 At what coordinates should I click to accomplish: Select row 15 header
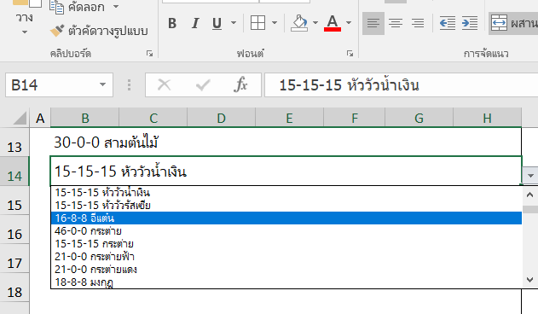(14, 201)
